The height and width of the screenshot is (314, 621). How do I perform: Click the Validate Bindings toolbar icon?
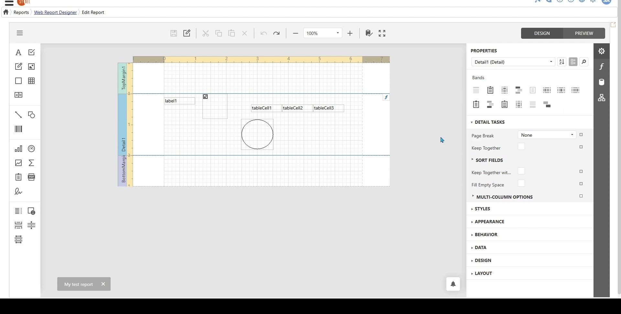(369, 33)
